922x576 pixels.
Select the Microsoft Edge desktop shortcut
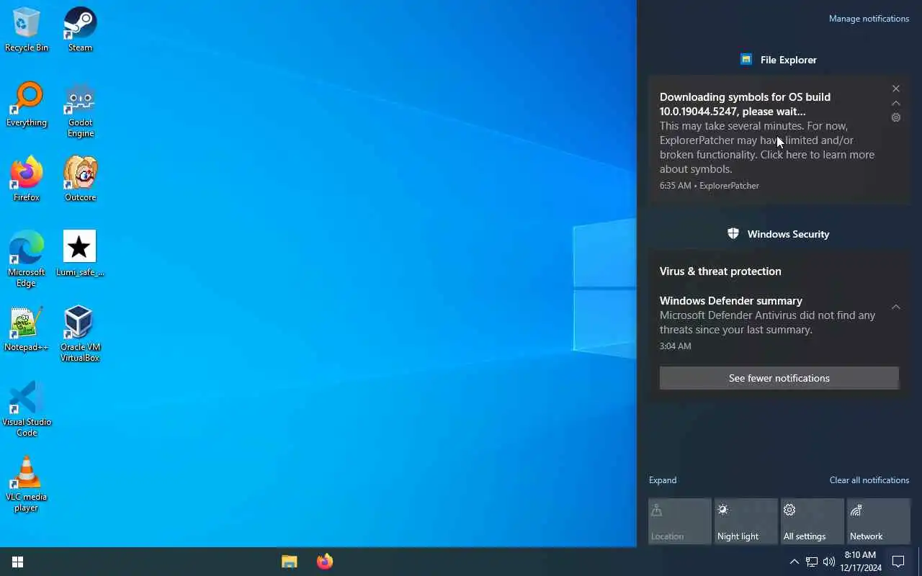point(27,259)
